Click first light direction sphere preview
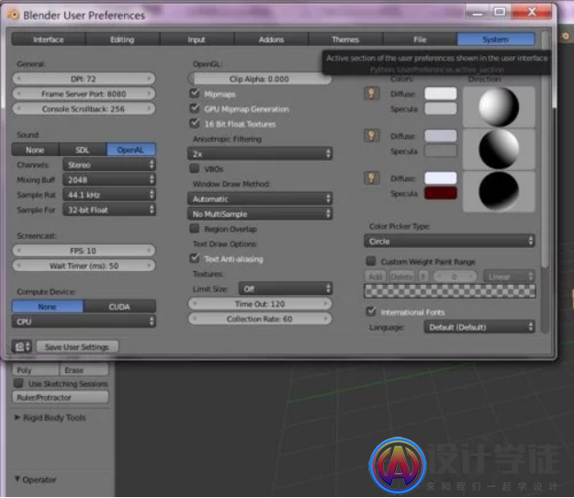 [x=499, y=107]
